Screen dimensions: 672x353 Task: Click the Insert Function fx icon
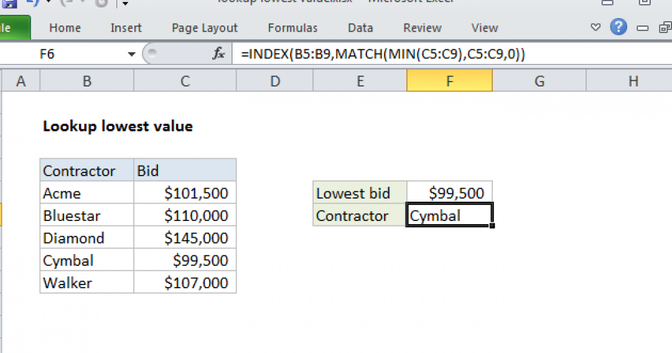pos(218,54)
